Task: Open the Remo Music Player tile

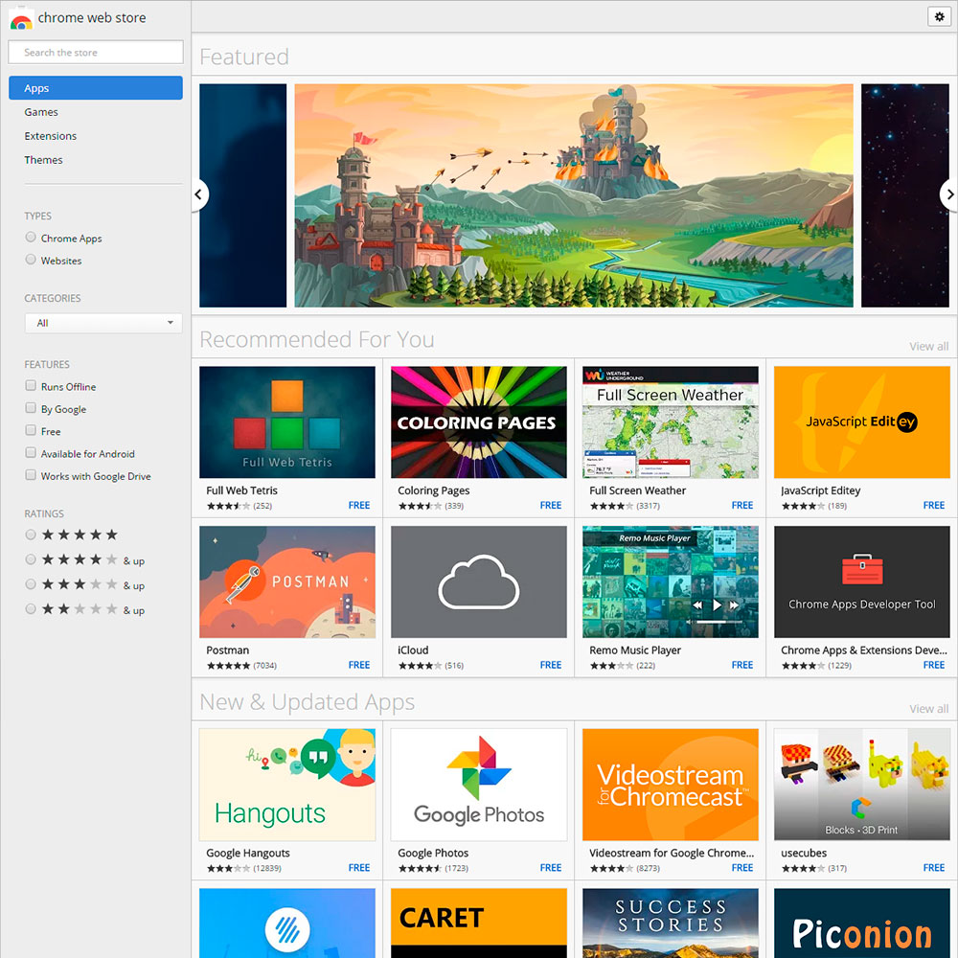Action: (671, 582)
